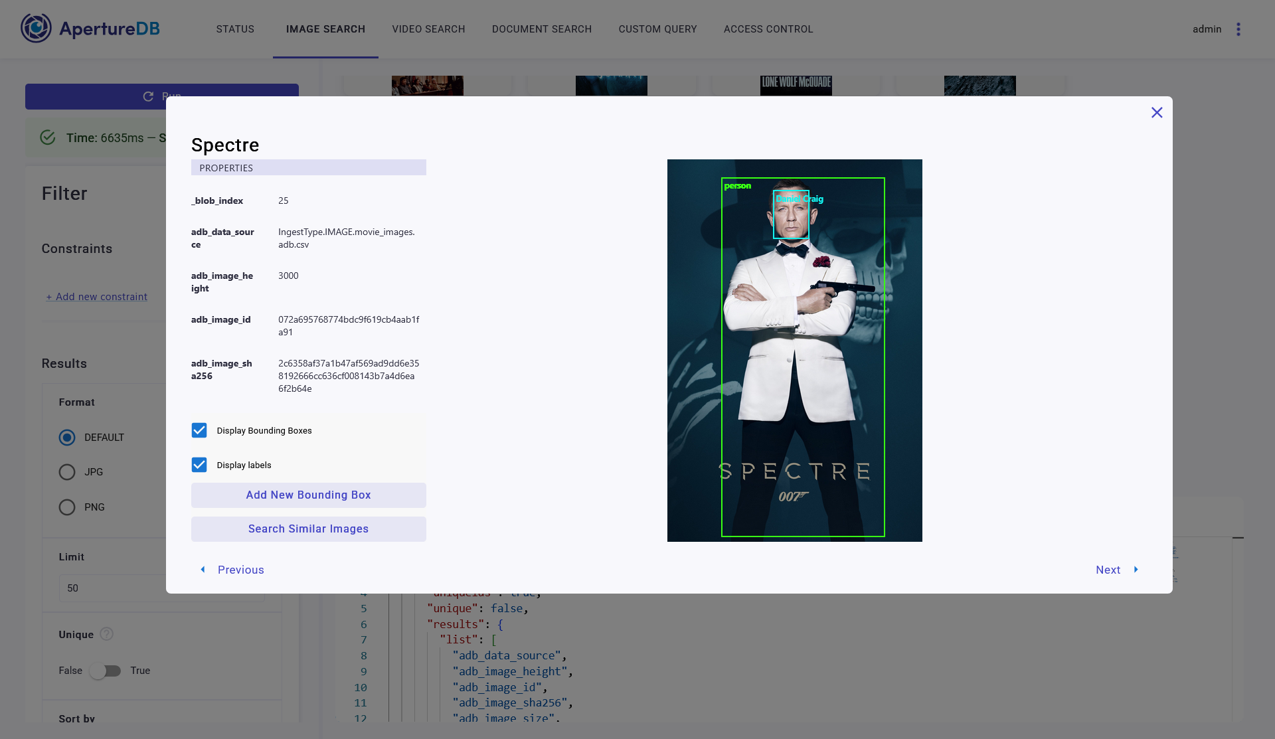Viewport: 1275px width, 739px height.
Task: Select the DEFAULT format radio button
Action: click(x=67, y=438)
